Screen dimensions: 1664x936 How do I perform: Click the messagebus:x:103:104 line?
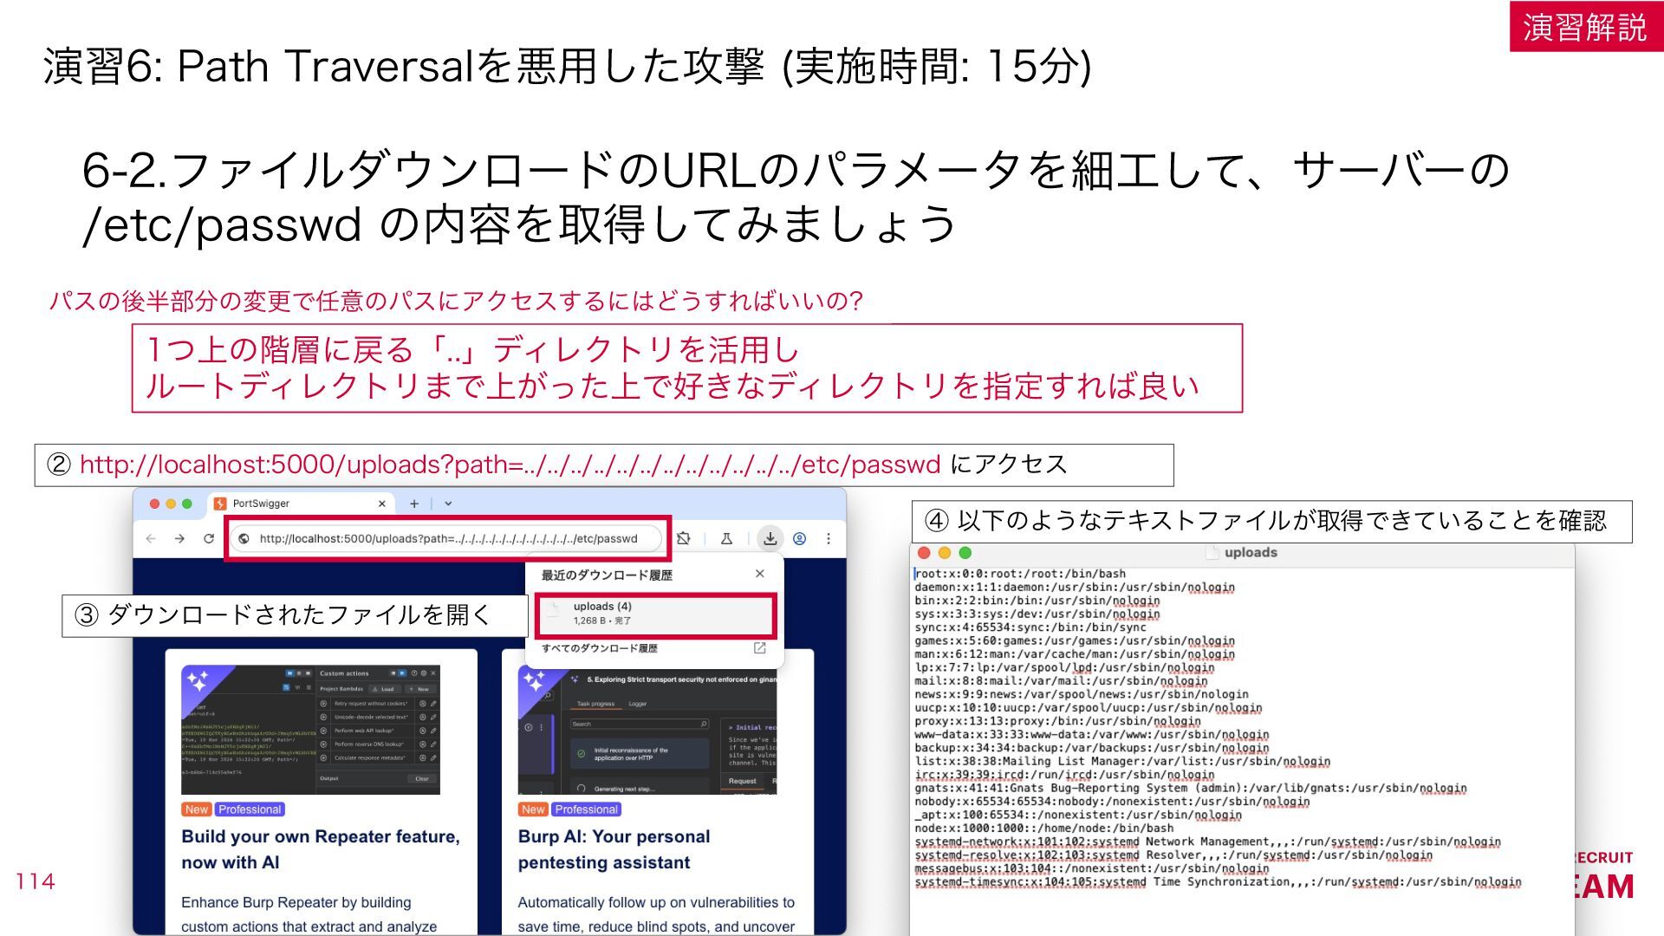[x=1091, y=868]
